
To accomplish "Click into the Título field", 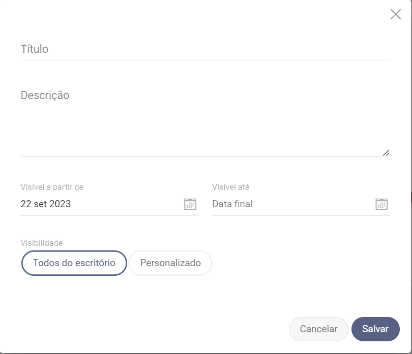I will click(205, 49).
